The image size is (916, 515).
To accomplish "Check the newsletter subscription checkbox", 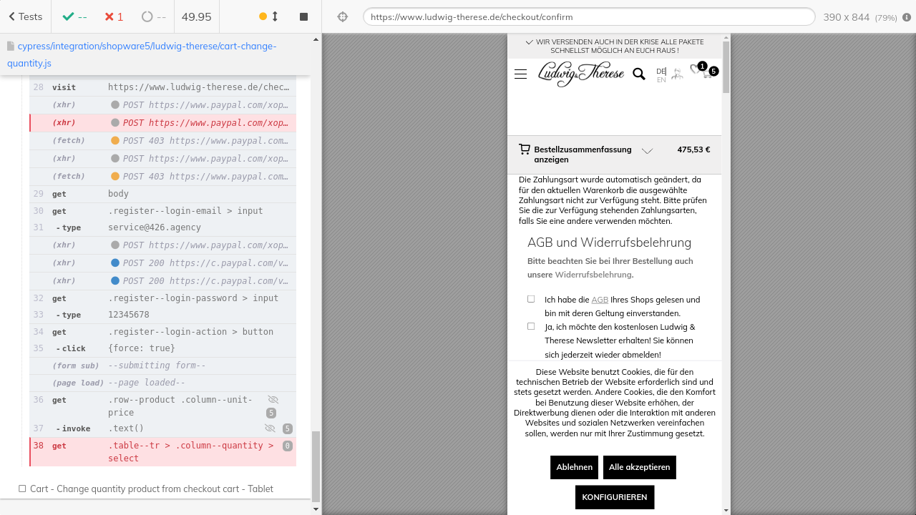I will (x=531, y=326).
